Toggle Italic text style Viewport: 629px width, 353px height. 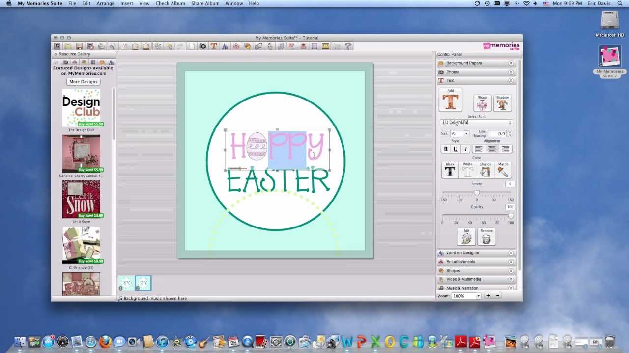tap(465, 149)
